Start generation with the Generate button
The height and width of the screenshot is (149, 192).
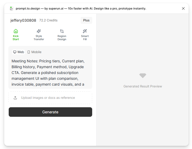point(50,112)
